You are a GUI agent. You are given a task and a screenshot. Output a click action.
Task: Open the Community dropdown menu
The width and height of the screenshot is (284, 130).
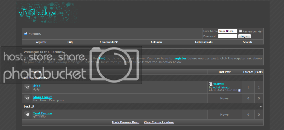pos(109,42)
